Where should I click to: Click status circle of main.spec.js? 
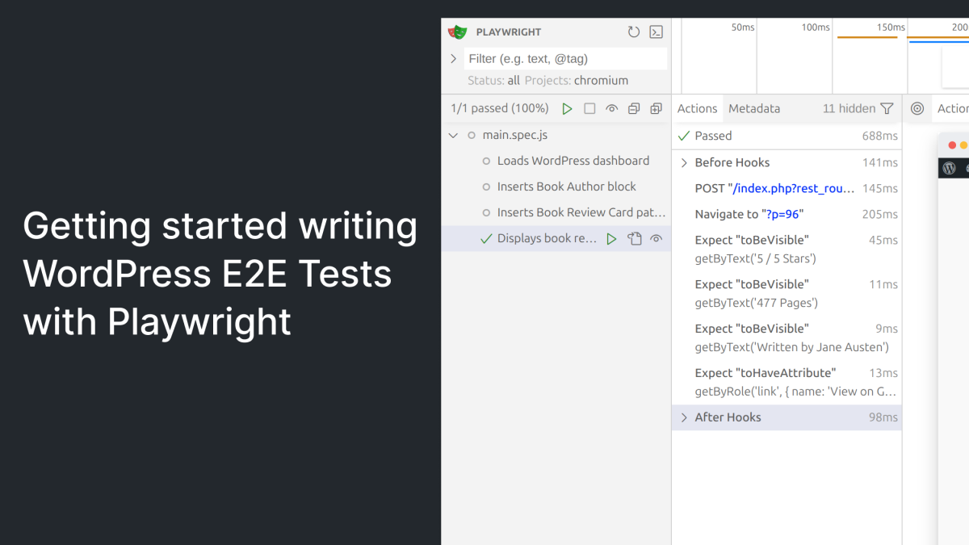click(x=472, y=135)
